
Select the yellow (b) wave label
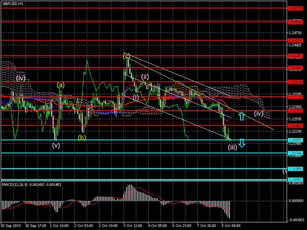click(82, 137)
